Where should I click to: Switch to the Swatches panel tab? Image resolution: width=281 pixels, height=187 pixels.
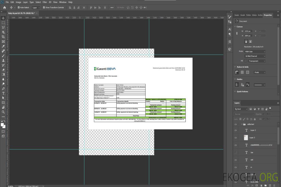(237, 15)
